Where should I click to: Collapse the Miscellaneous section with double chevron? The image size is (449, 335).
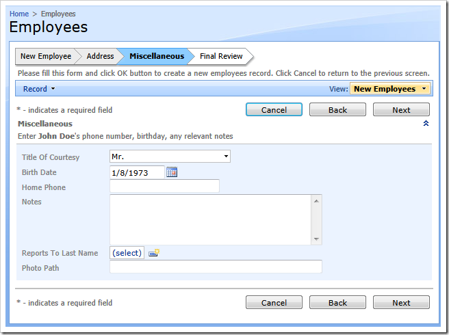coord(426,123)
